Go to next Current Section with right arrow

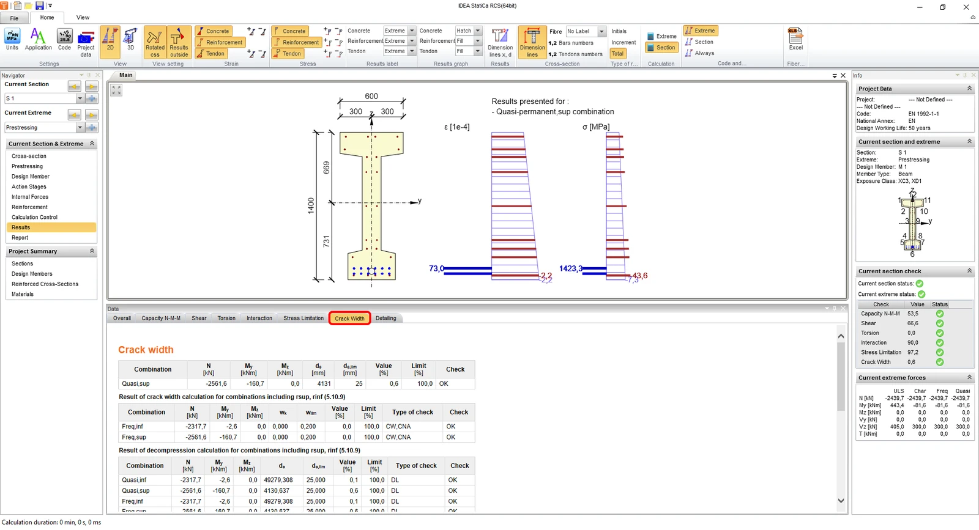[x=92, y=86]
